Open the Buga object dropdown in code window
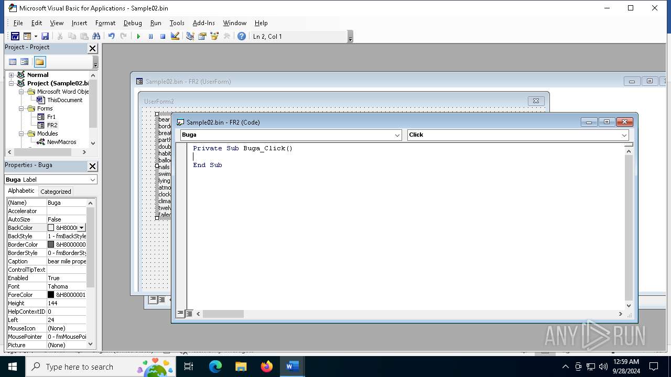This screenshot has width=671, height=377. tap(397, 135)
